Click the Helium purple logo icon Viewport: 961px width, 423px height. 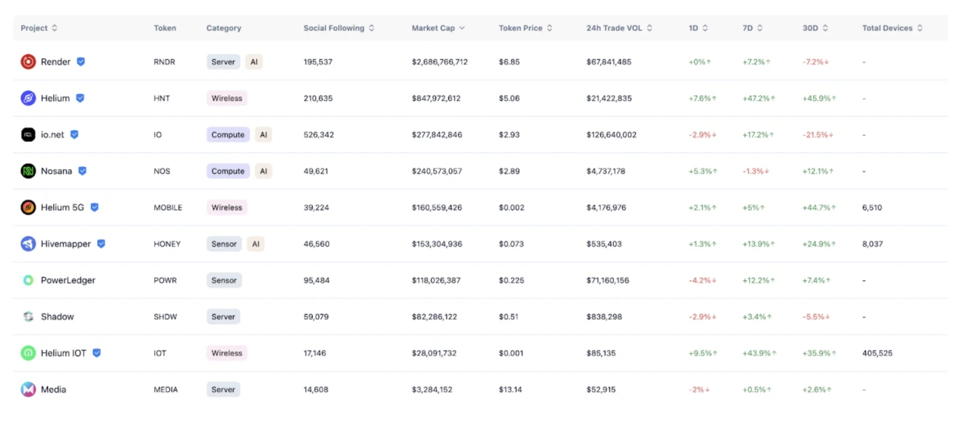pos(28,98)
